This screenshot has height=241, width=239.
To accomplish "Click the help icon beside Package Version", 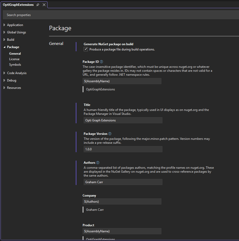I will [110, 134].
